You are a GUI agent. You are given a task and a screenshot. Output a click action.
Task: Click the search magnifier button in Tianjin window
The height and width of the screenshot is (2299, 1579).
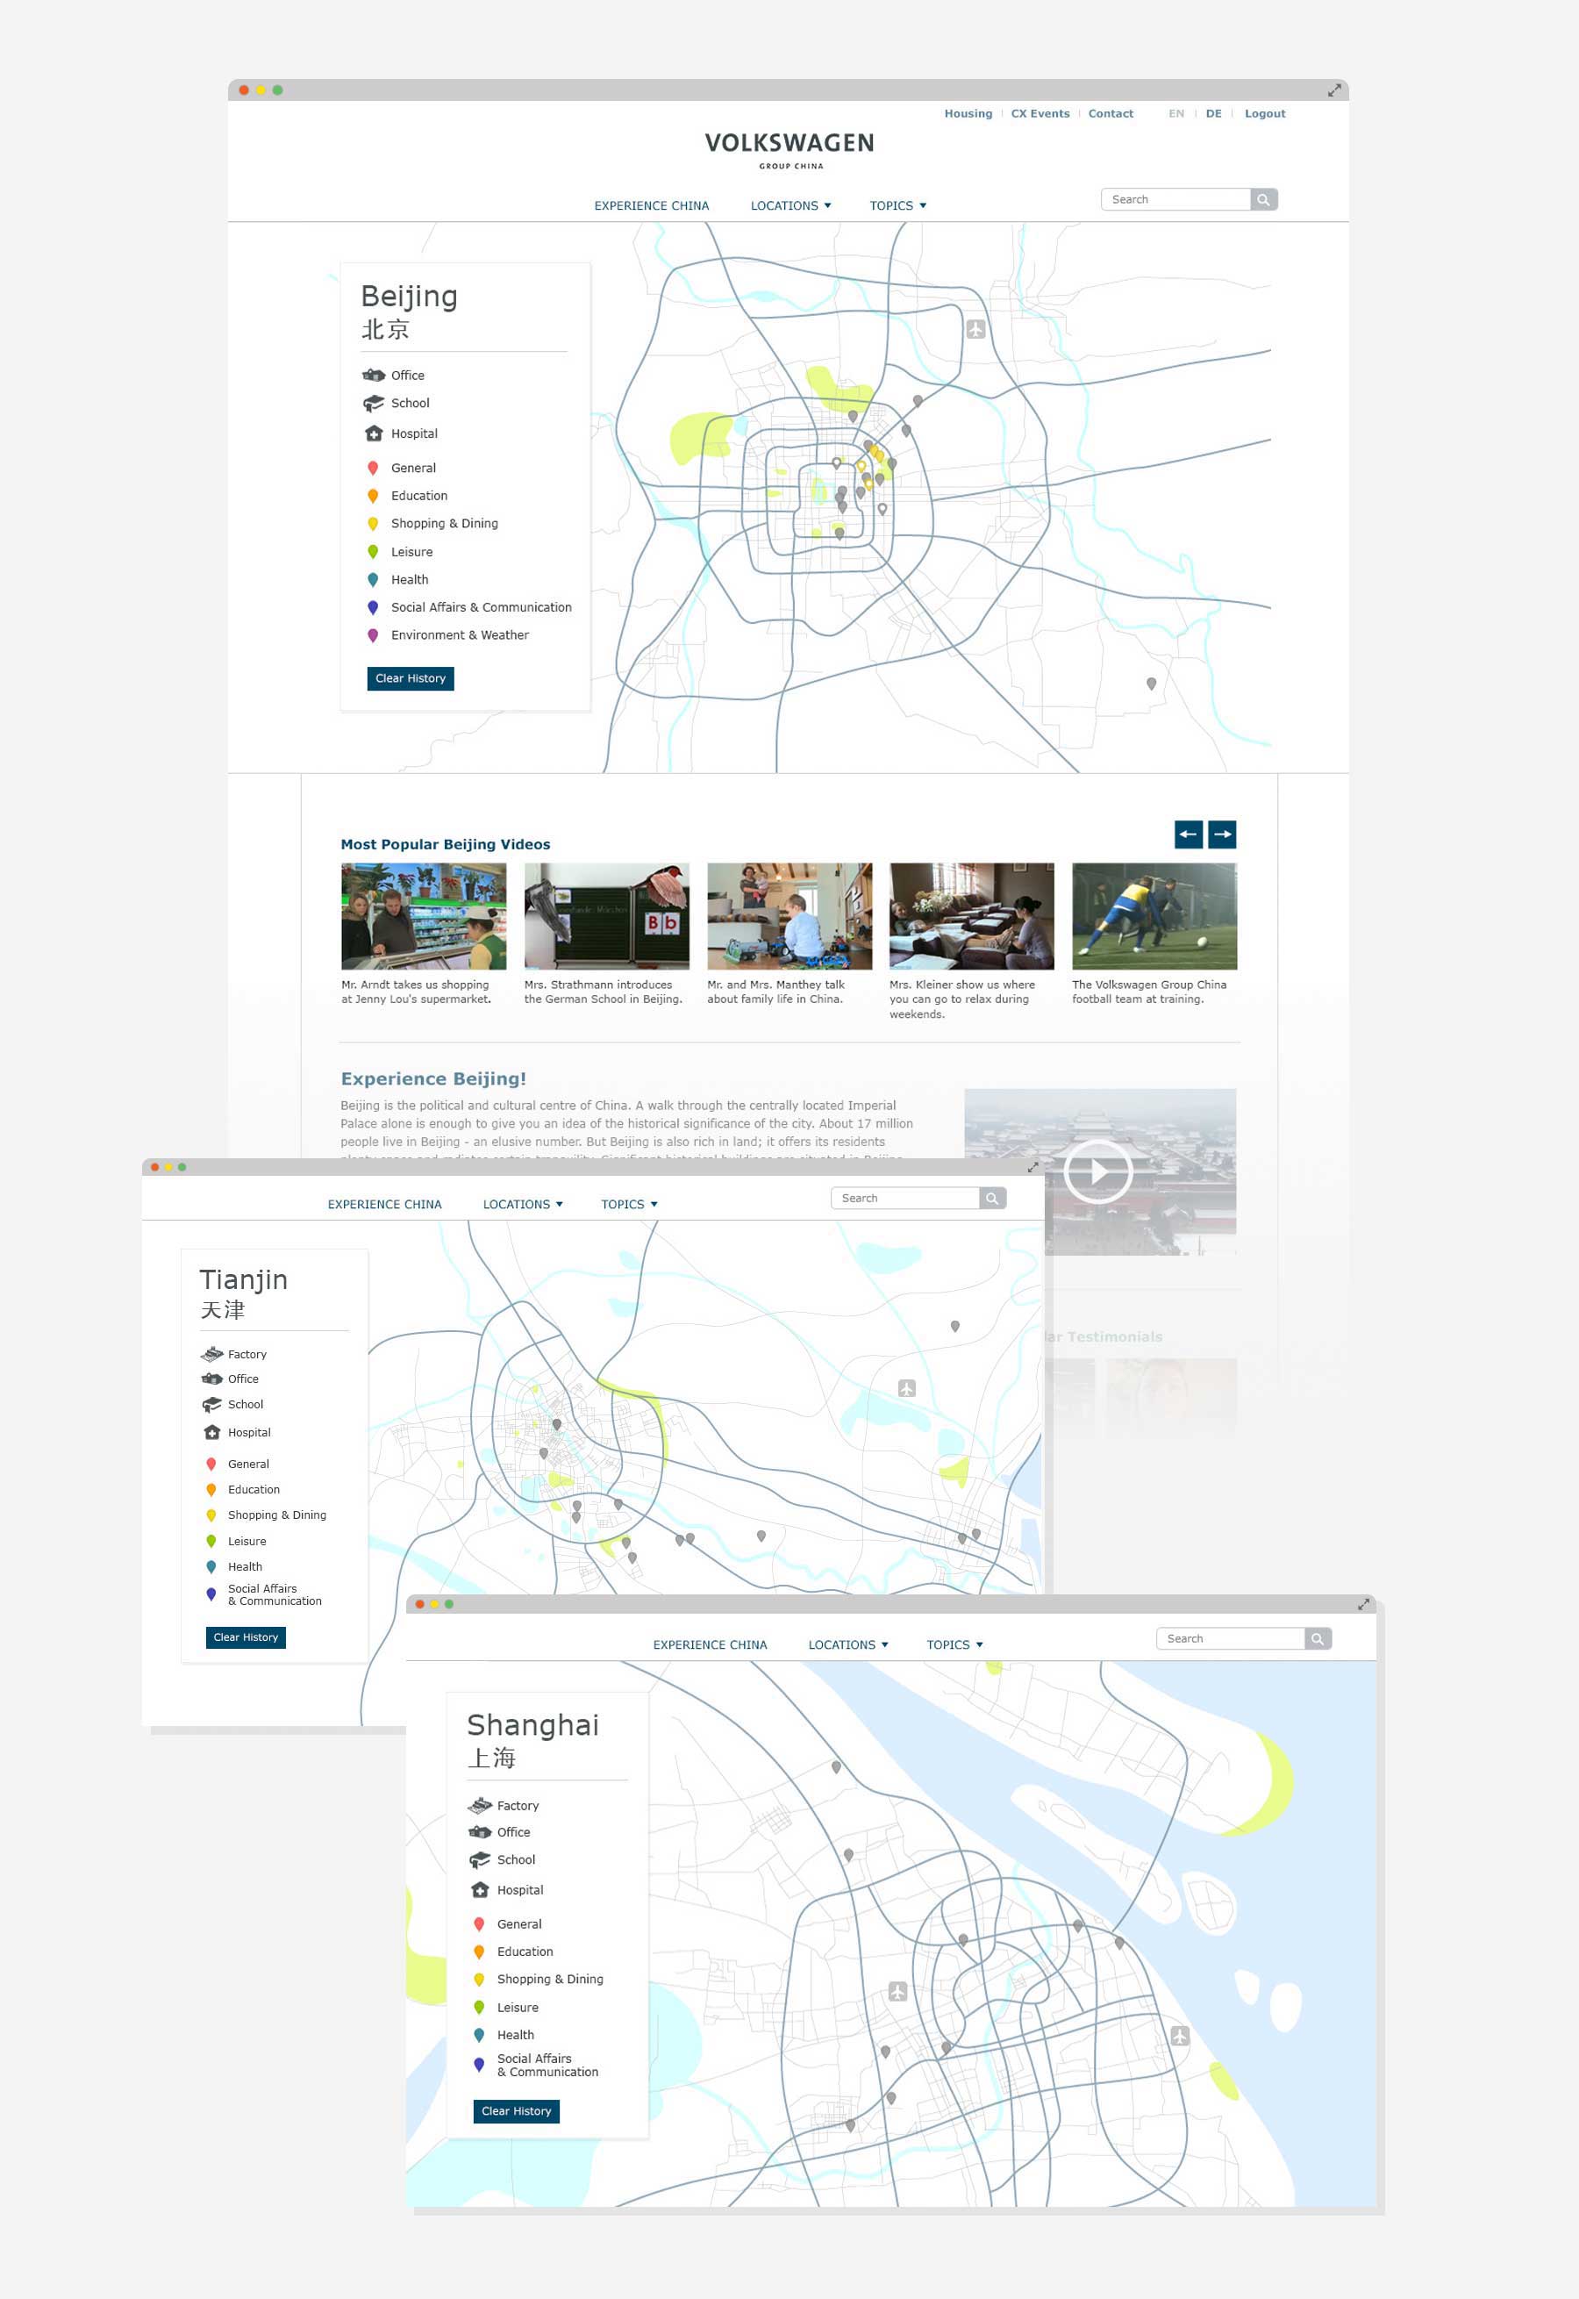tap(992, 1199)
